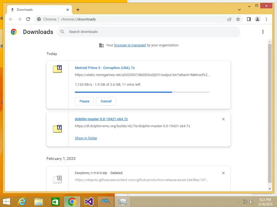Close the Downloads tab
Viewport: 277px width, 207px height.
click(x=67, y=10)
